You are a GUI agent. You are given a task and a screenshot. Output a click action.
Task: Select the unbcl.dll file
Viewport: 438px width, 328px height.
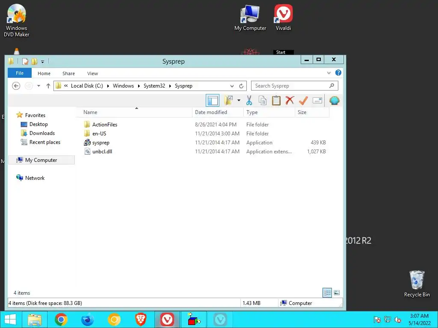(102, 152)
